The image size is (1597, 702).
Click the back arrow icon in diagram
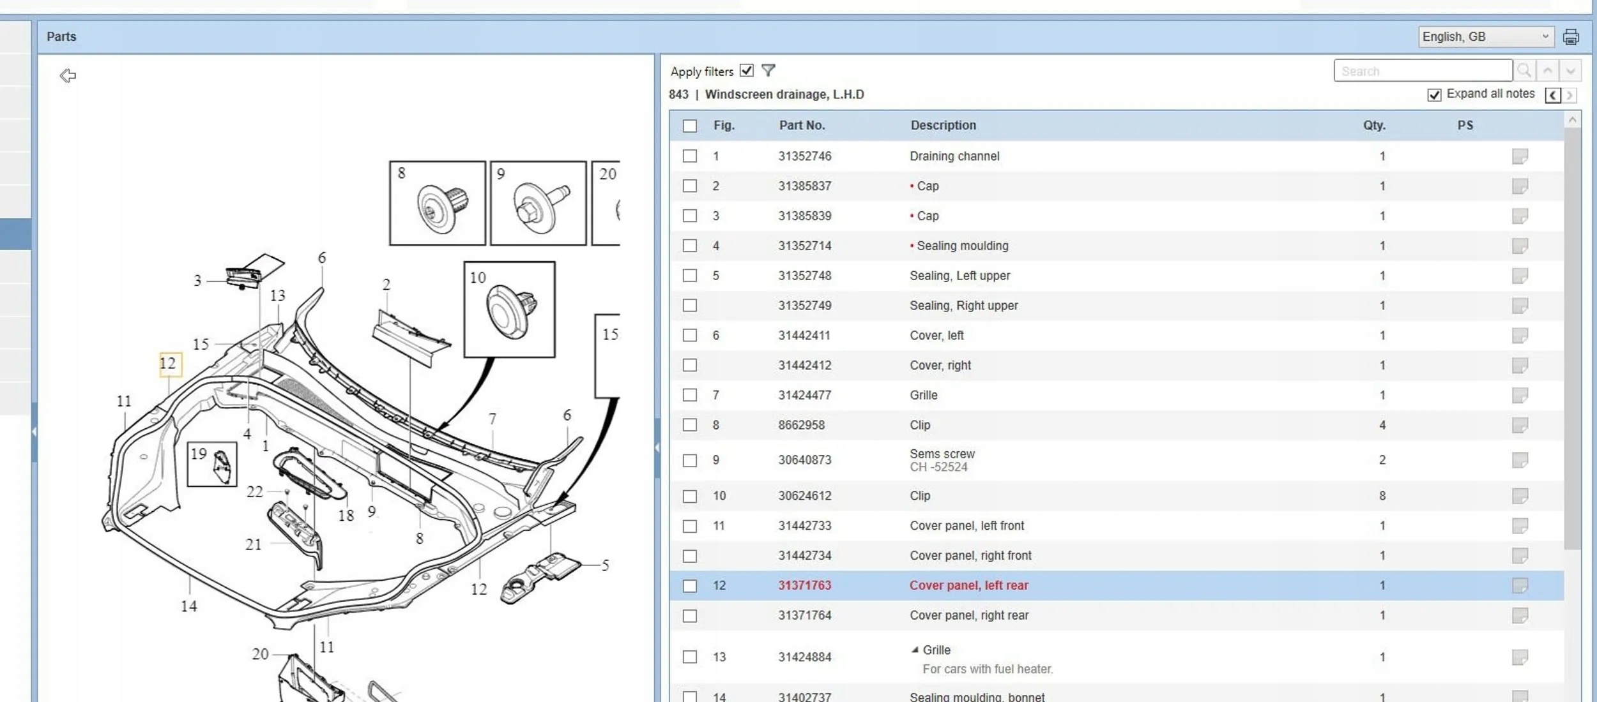tap(68, 76)
